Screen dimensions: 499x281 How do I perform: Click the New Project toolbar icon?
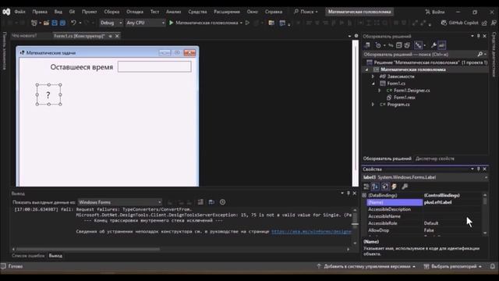(x=34, y=23)
